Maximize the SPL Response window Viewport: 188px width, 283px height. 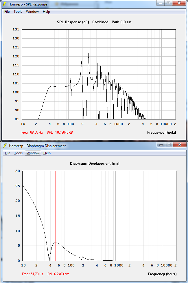[168, 3]
